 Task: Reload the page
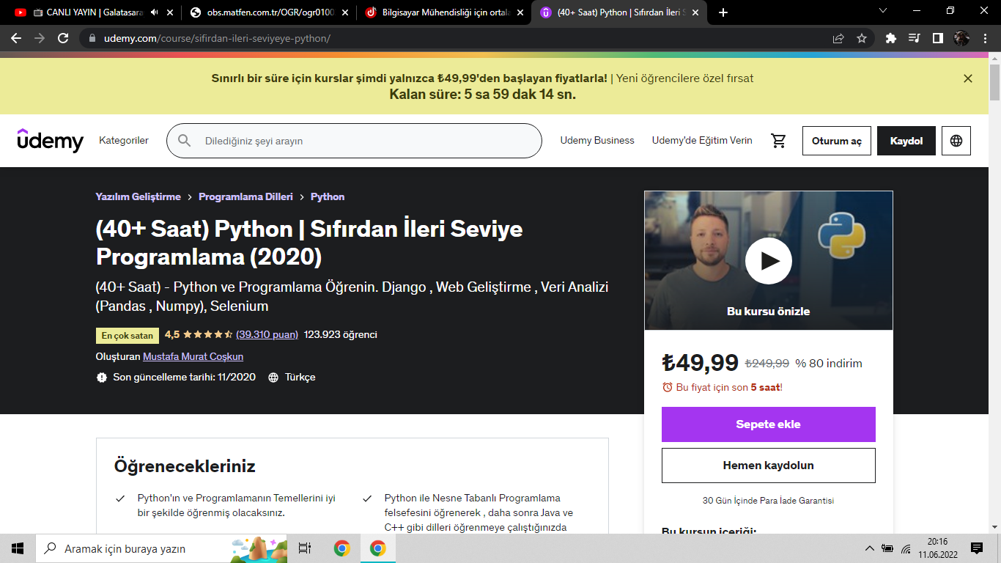(63, 38)
